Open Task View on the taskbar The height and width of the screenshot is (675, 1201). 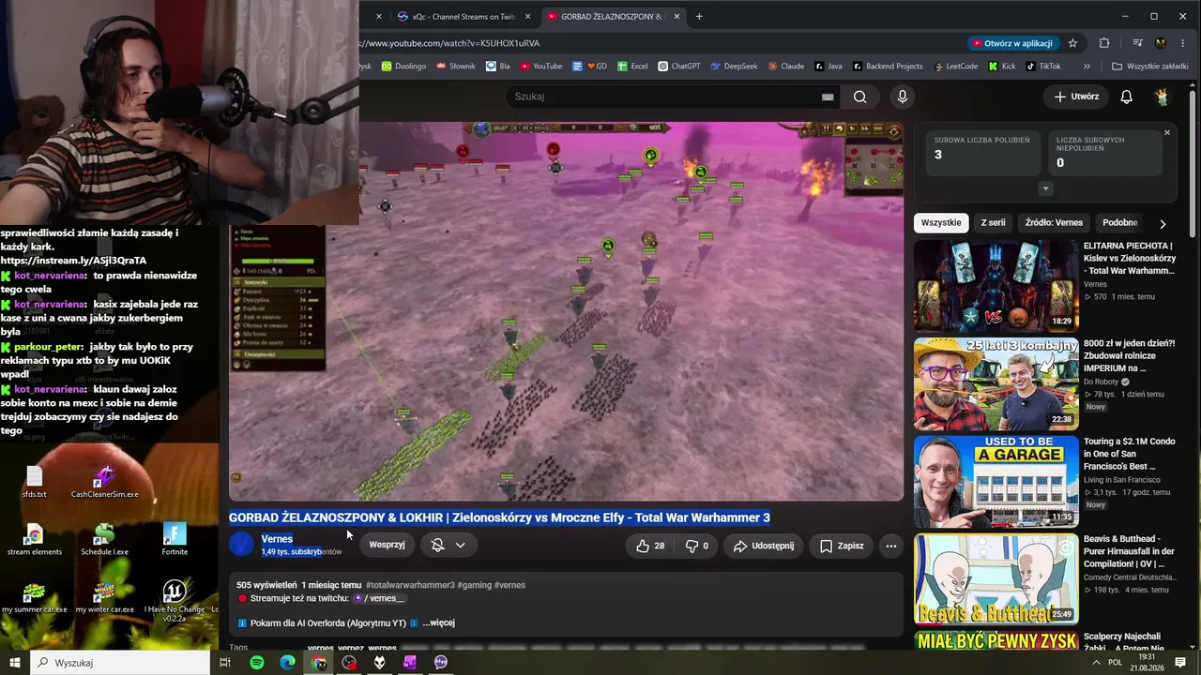(225, 663)
